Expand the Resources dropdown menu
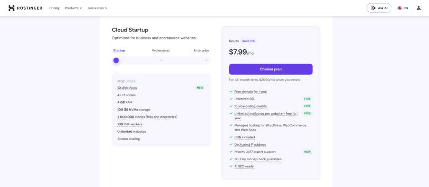The image size is (429, 187). tap(98, 8)
